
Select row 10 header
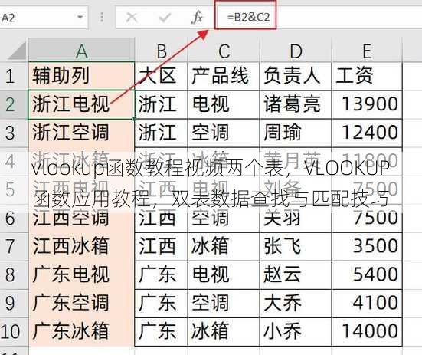[14, 331]
